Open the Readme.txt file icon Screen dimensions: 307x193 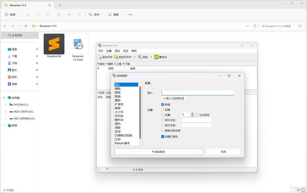[x=54, y=46]
